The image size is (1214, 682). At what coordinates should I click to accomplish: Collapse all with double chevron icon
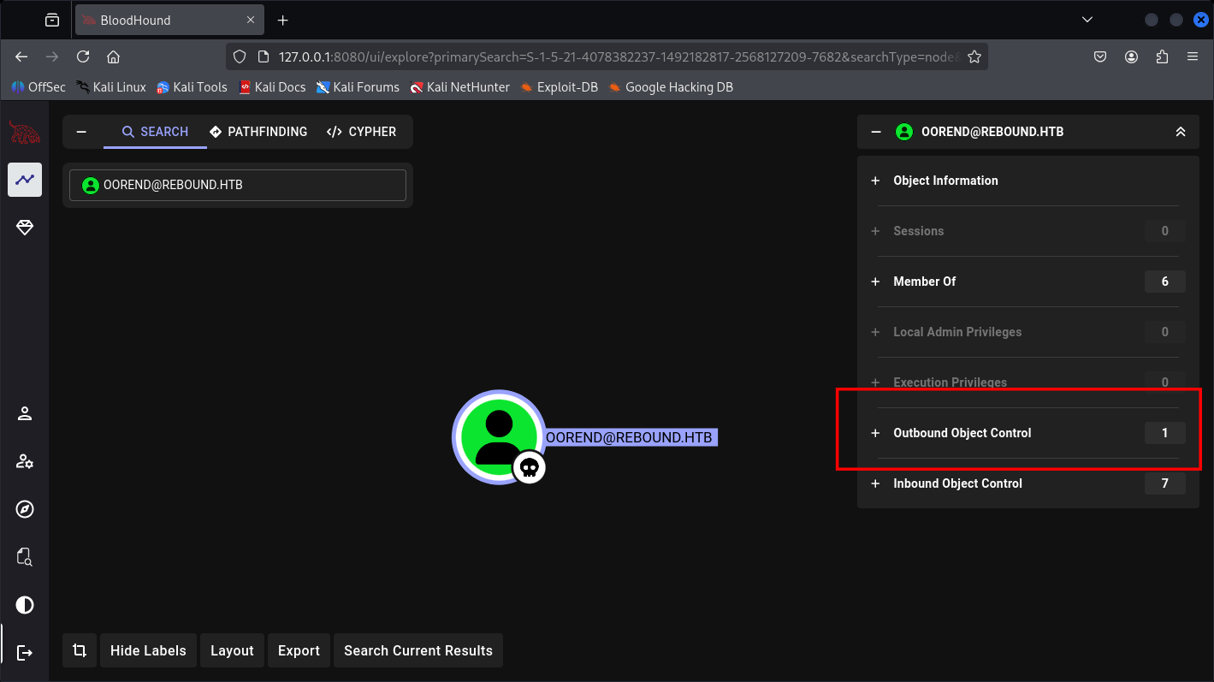pos(1181,132)
